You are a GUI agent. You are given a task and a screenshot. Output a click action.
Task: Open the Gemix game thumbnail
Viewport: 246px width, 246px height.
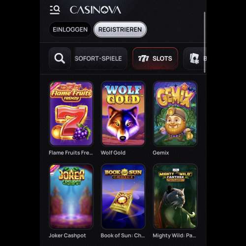(175, 114)
